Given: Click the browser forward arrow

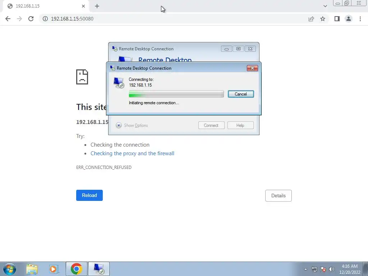Looking at the screenshot, I should pos(19,19).
